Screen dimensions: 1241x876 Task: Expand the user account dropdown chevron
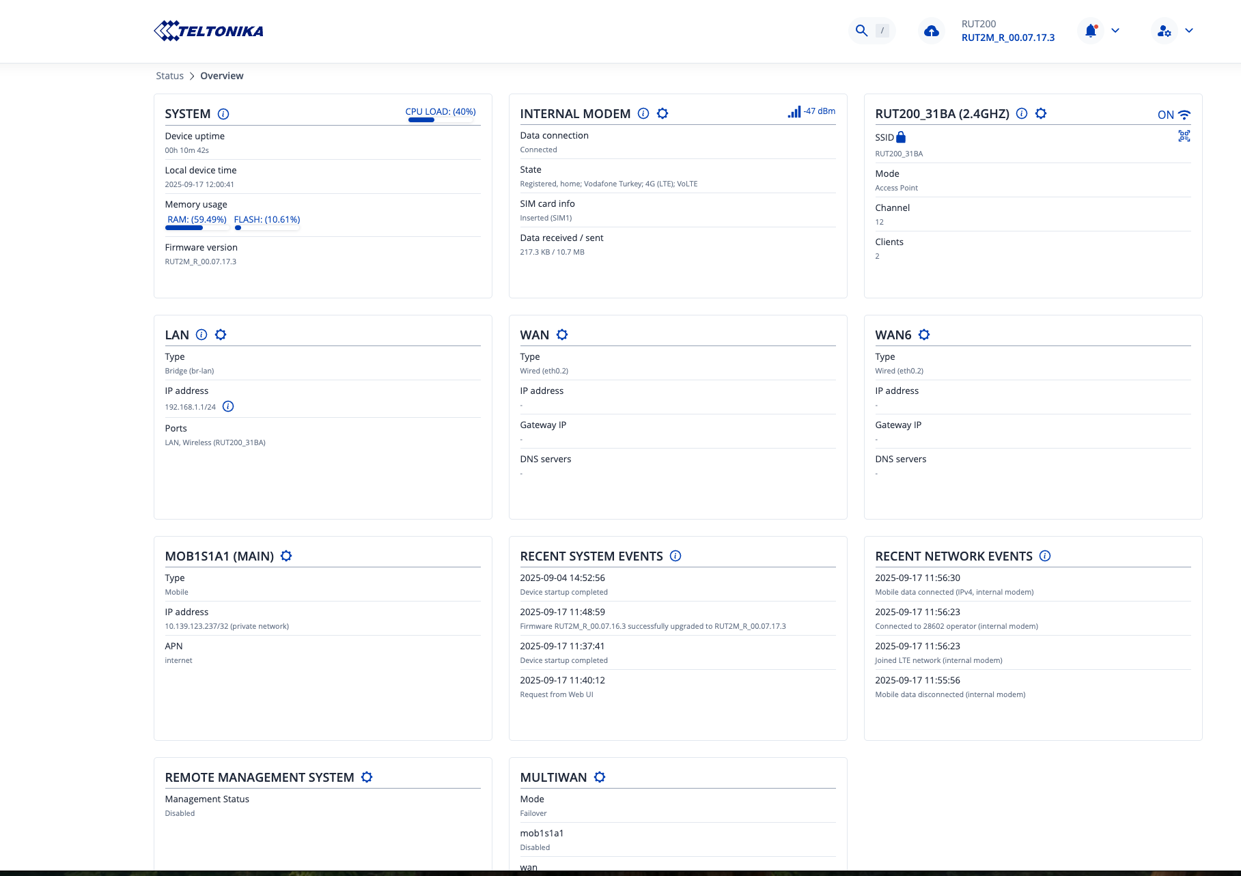point(1189,31)
